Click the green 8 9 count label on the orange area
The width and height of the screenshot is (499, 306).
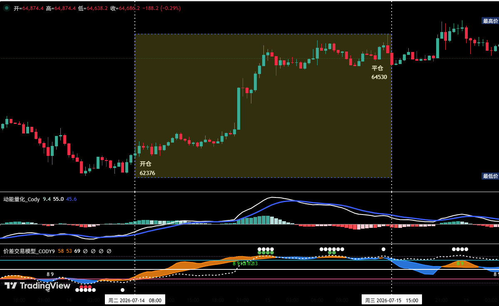tap(460, 264)
